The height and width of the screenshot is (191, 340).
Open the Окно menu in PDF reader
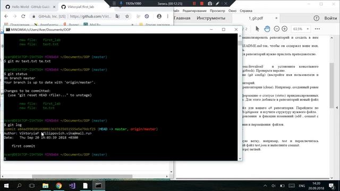click(x=232, y=11)
